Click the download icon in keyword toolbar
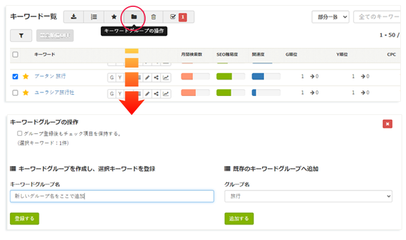This screenshot has width=406, height=240. (74, 17)
